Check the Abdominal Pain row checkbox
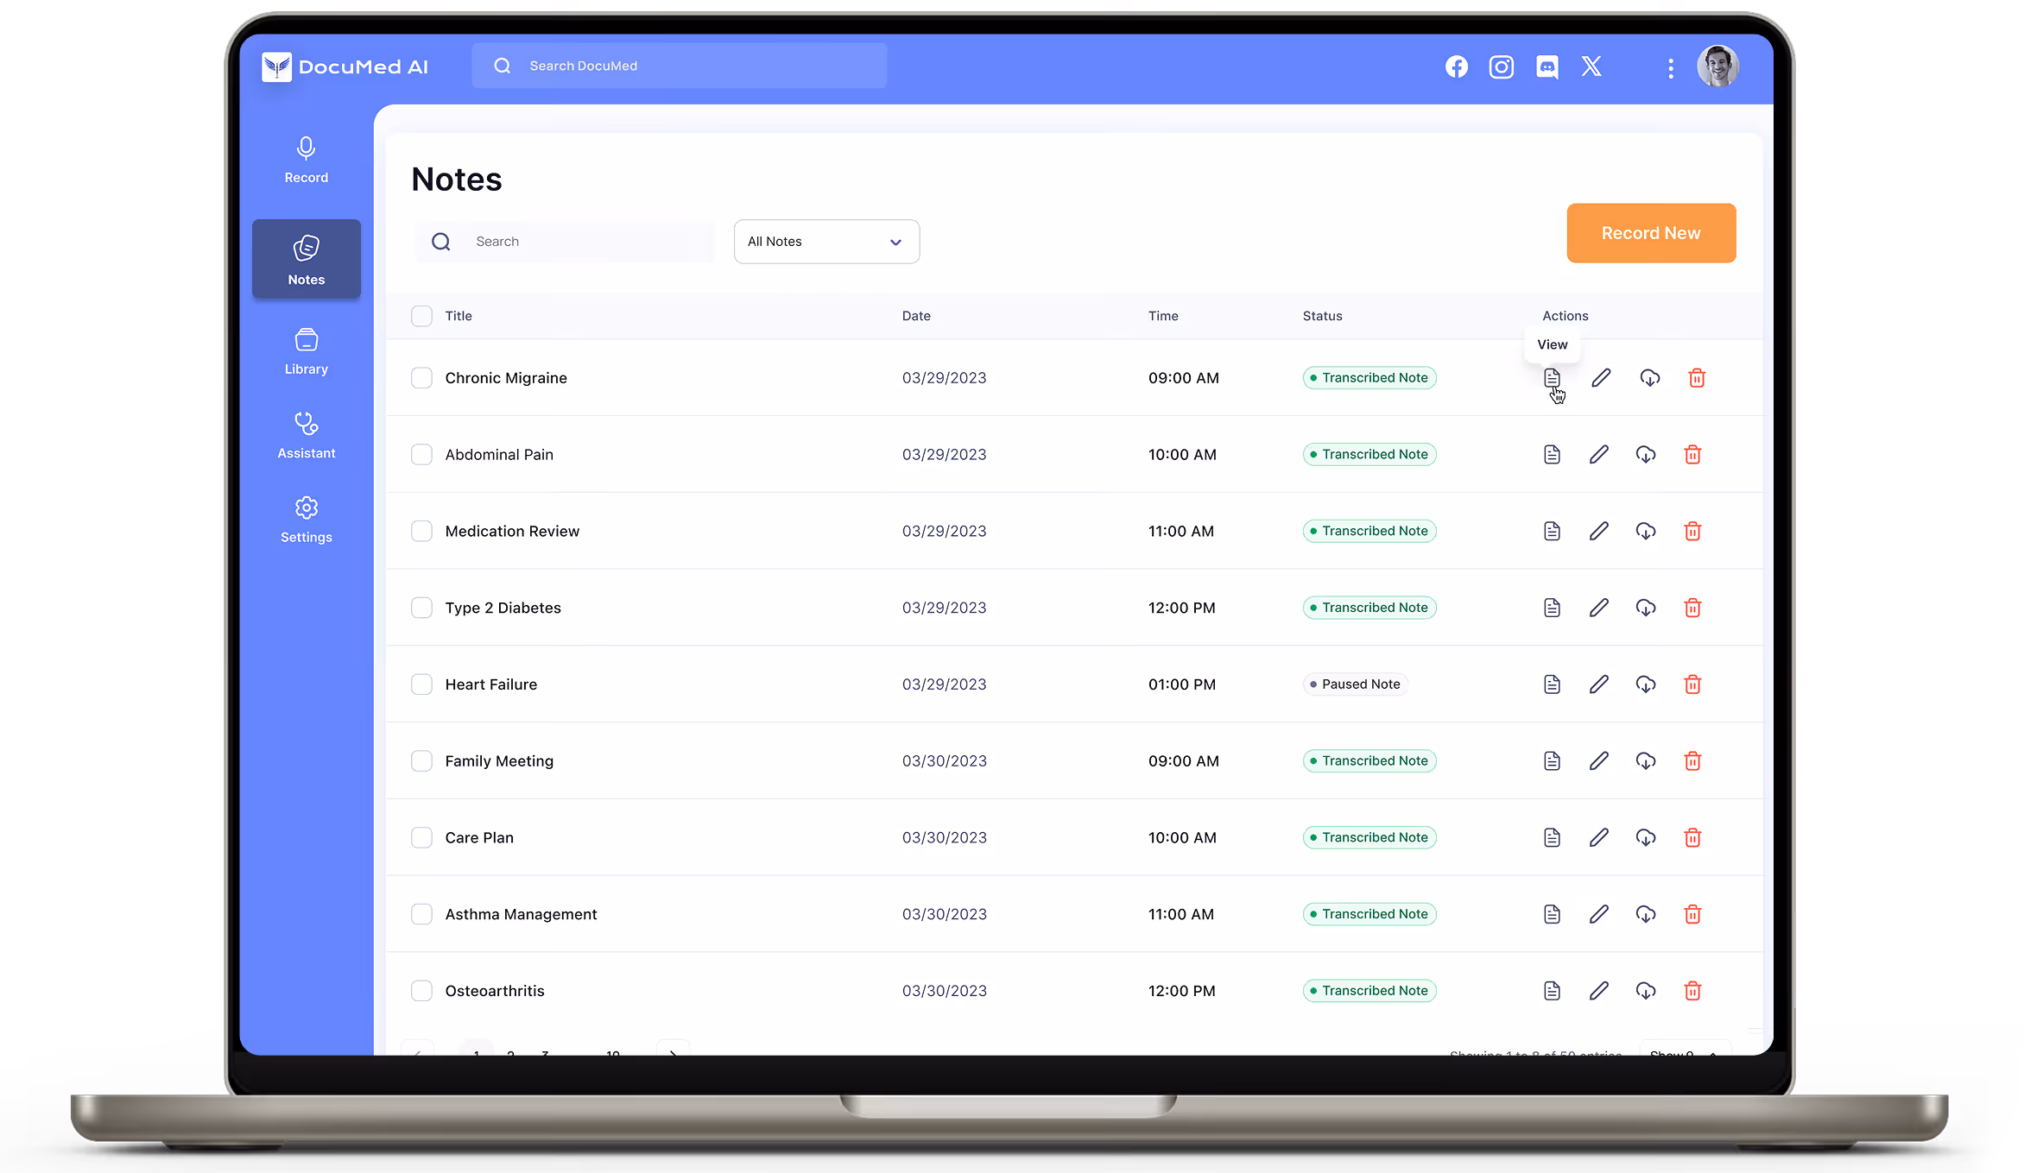The width and height of the screenshot is (2024, 1173). click(421, 455)
